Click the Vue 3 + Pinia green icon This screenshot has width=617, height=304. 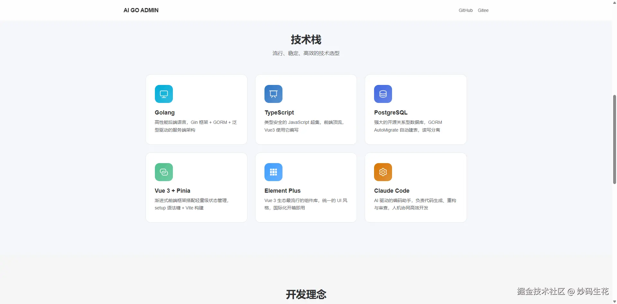(x=164, y=172)
